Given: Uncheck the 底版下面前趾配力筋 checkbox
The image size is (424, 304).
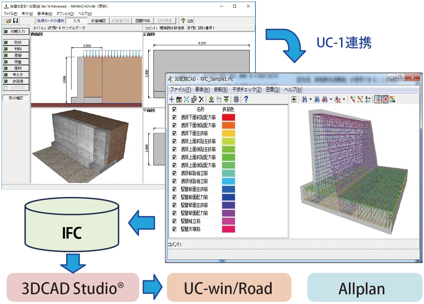Looking at the screenshot, I should (x=174, y=118).
